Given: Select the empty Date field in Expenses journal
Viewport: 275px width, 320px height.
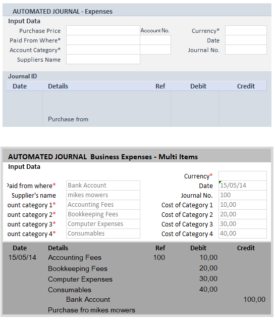Looking at the screenshot, I should coord(246,40).
